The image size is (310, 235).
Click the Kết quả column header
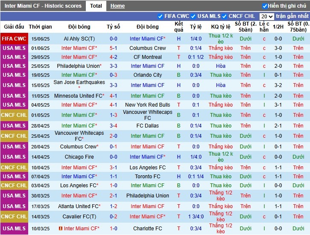pos(179,27)
